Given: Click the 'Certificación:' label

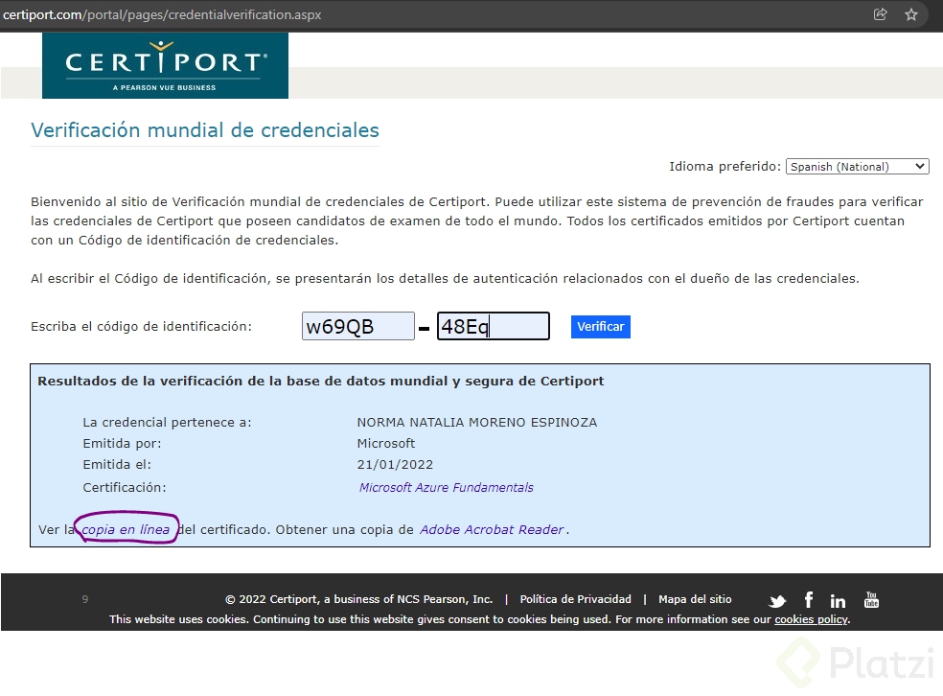Looking at the screenshot, I should click(125, 487).
